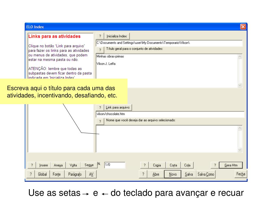Click the ELO Index title bar

136,27
